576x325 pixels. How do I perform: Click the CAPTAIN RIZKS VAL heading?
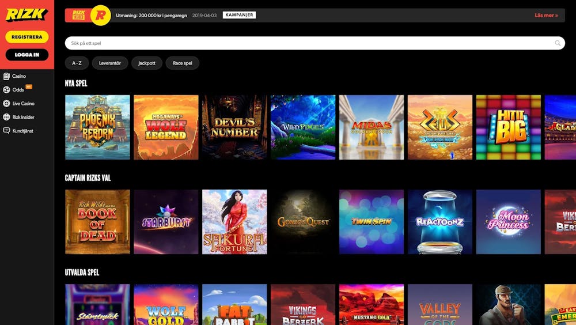click(88, 178)
